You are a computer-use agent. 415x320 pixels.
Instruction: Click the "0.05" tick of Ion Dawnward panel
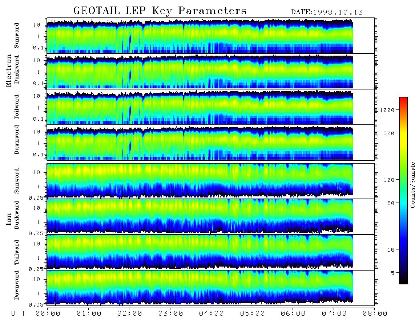coord(36,305)
